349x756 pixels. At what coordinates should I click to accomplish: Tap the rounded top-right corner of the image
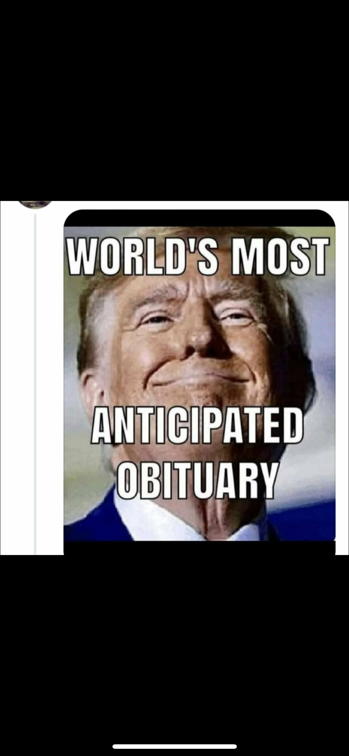coord(329,216)
